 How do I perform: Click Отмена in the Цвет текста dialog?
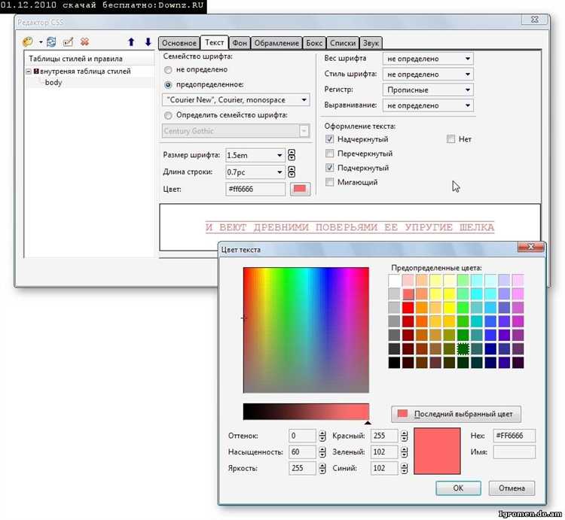pos(512,488)
